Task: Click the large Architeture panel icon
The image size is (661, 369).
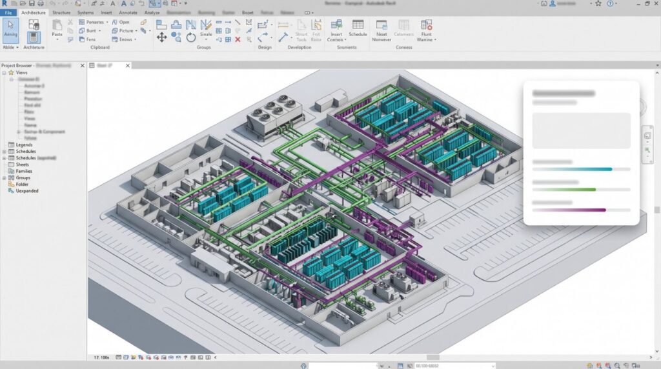Action: tap(34, 37)
